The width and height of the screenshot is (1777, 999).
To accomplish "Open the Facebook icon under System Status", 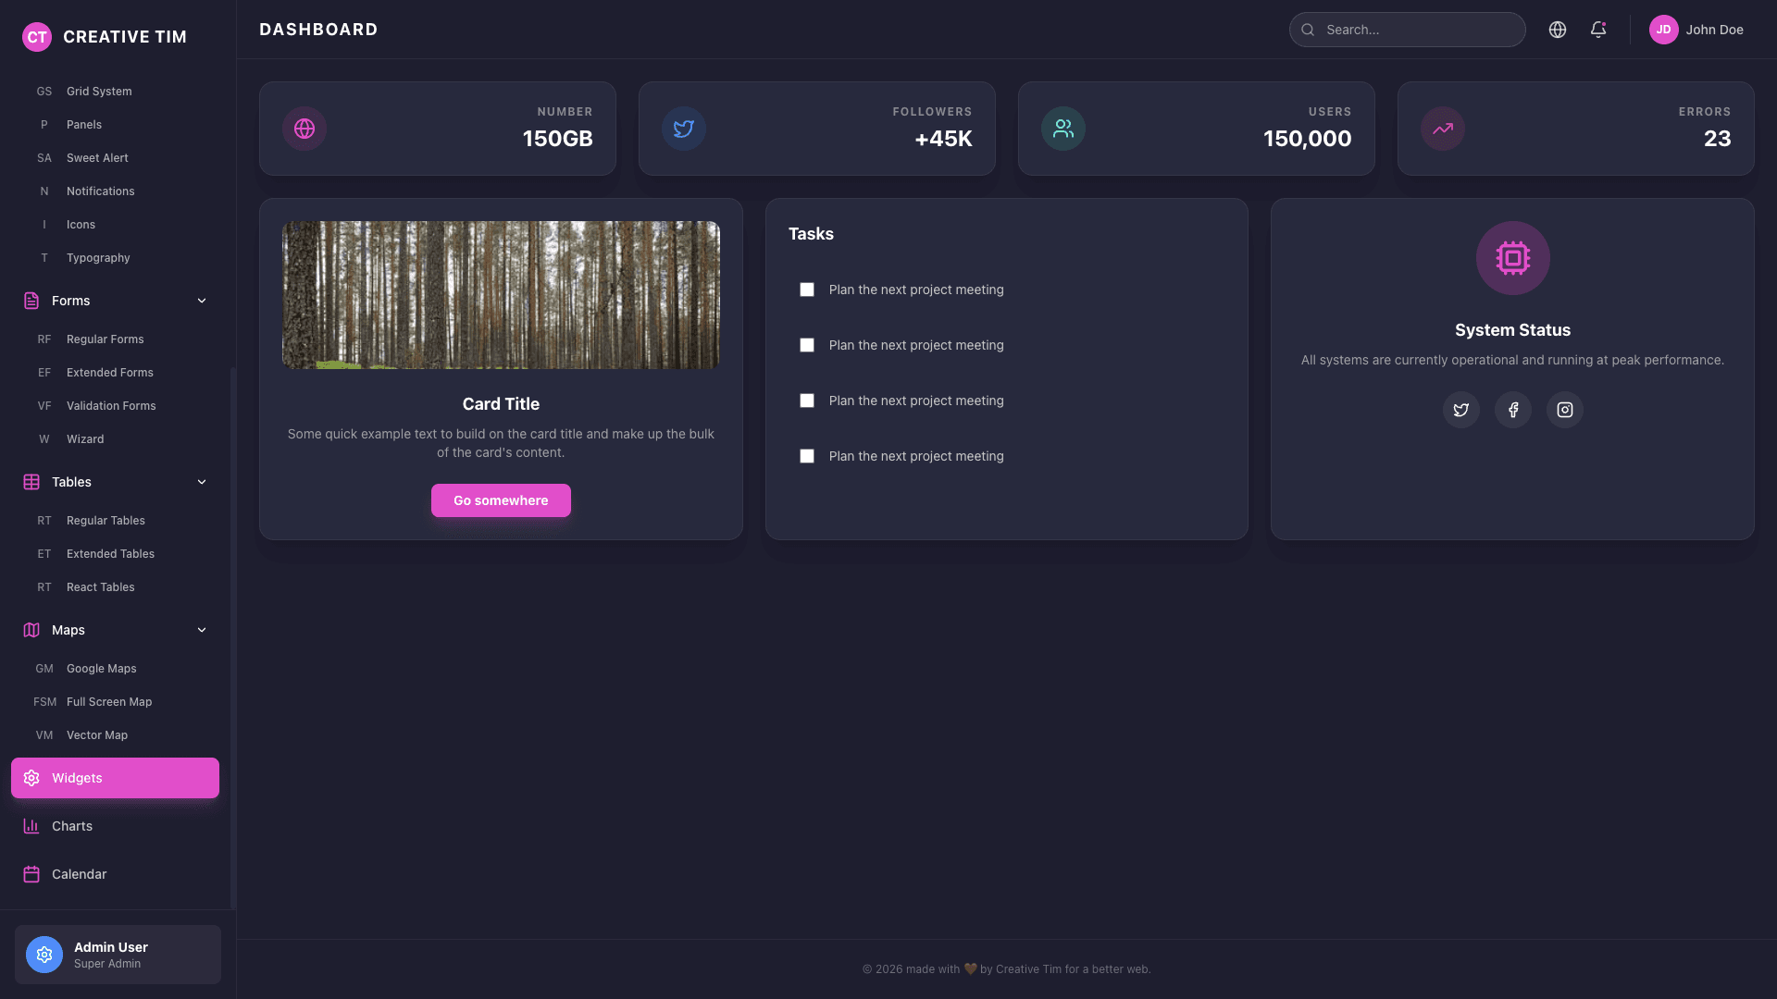I will 1512,410.
